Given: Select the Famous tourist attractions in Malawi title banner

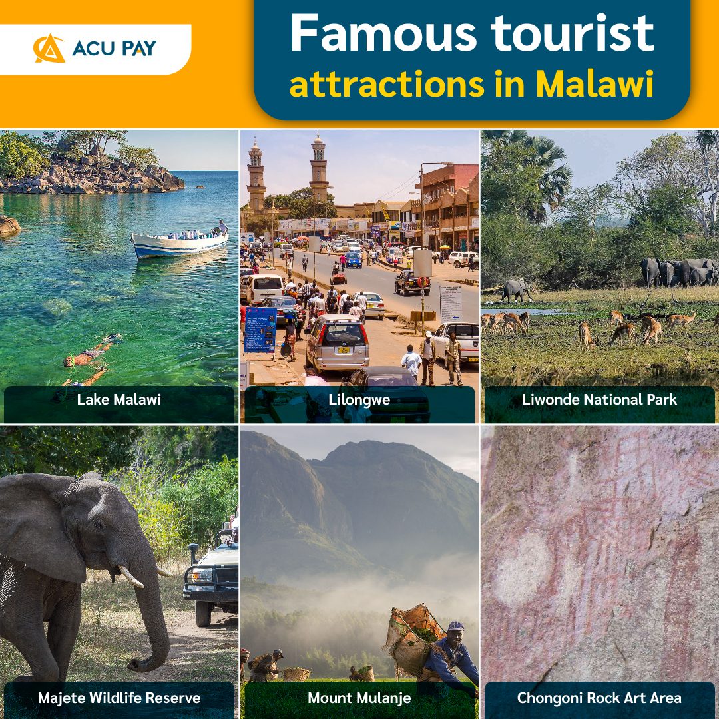Looking at the screenshot, I should tap(472, 59).
